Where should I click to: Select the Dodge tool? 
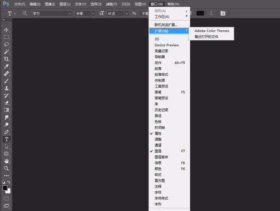[6, 125]
